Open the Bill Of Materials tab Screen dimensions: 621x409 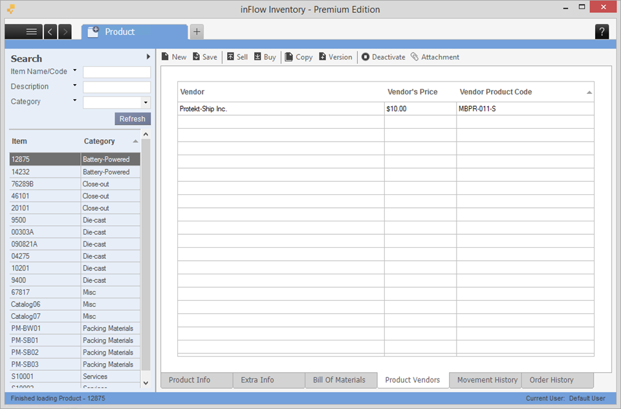[341, 380]
